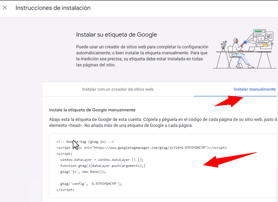Click the paragraph starting Abajo está la etiqueta

[x=163, y=123]
